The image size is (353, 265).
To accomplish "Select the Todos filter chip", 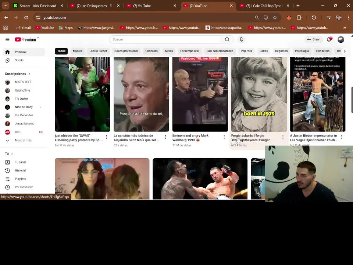I will pos(61,51).
